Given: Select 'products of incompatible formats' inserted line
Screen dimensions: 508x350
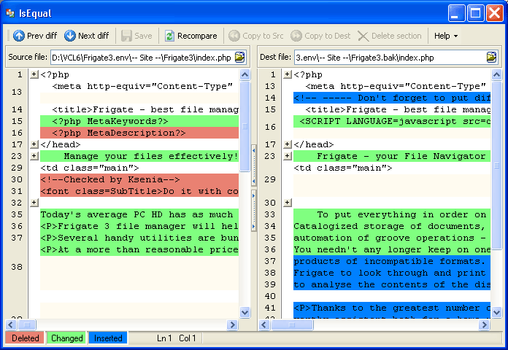Looking at the screenshot, I should pos(392,261).
